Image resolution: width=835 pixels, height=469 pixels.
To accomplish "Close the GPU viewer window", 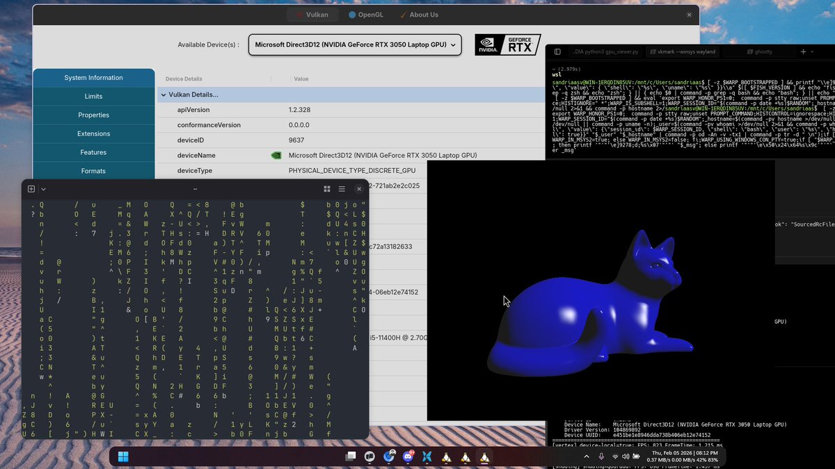I will point(690,15).
